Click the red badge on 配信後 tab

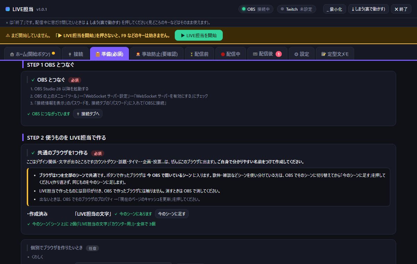(279, 54)
